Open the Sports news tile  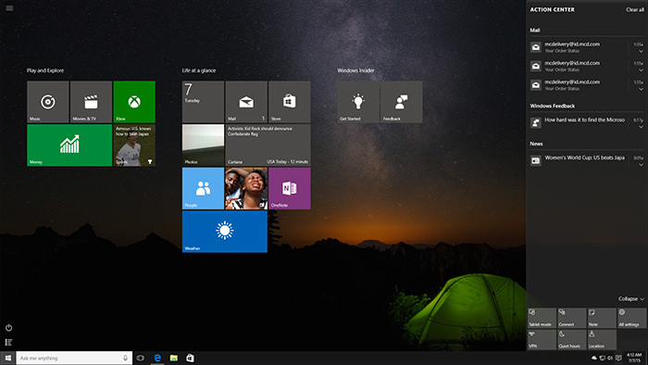pyautogui.click(x=134, y=145)
